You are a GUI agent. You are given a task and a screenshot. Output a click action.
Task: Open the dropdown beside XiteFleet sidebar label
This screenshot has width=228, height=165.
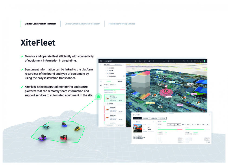pos(113,85)
